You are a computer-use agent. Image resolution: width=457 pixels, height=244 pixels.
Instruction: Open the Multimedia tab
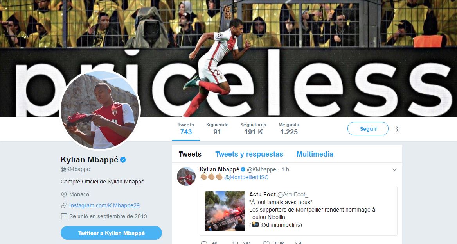pyautogui.click(x=315, y=154)
